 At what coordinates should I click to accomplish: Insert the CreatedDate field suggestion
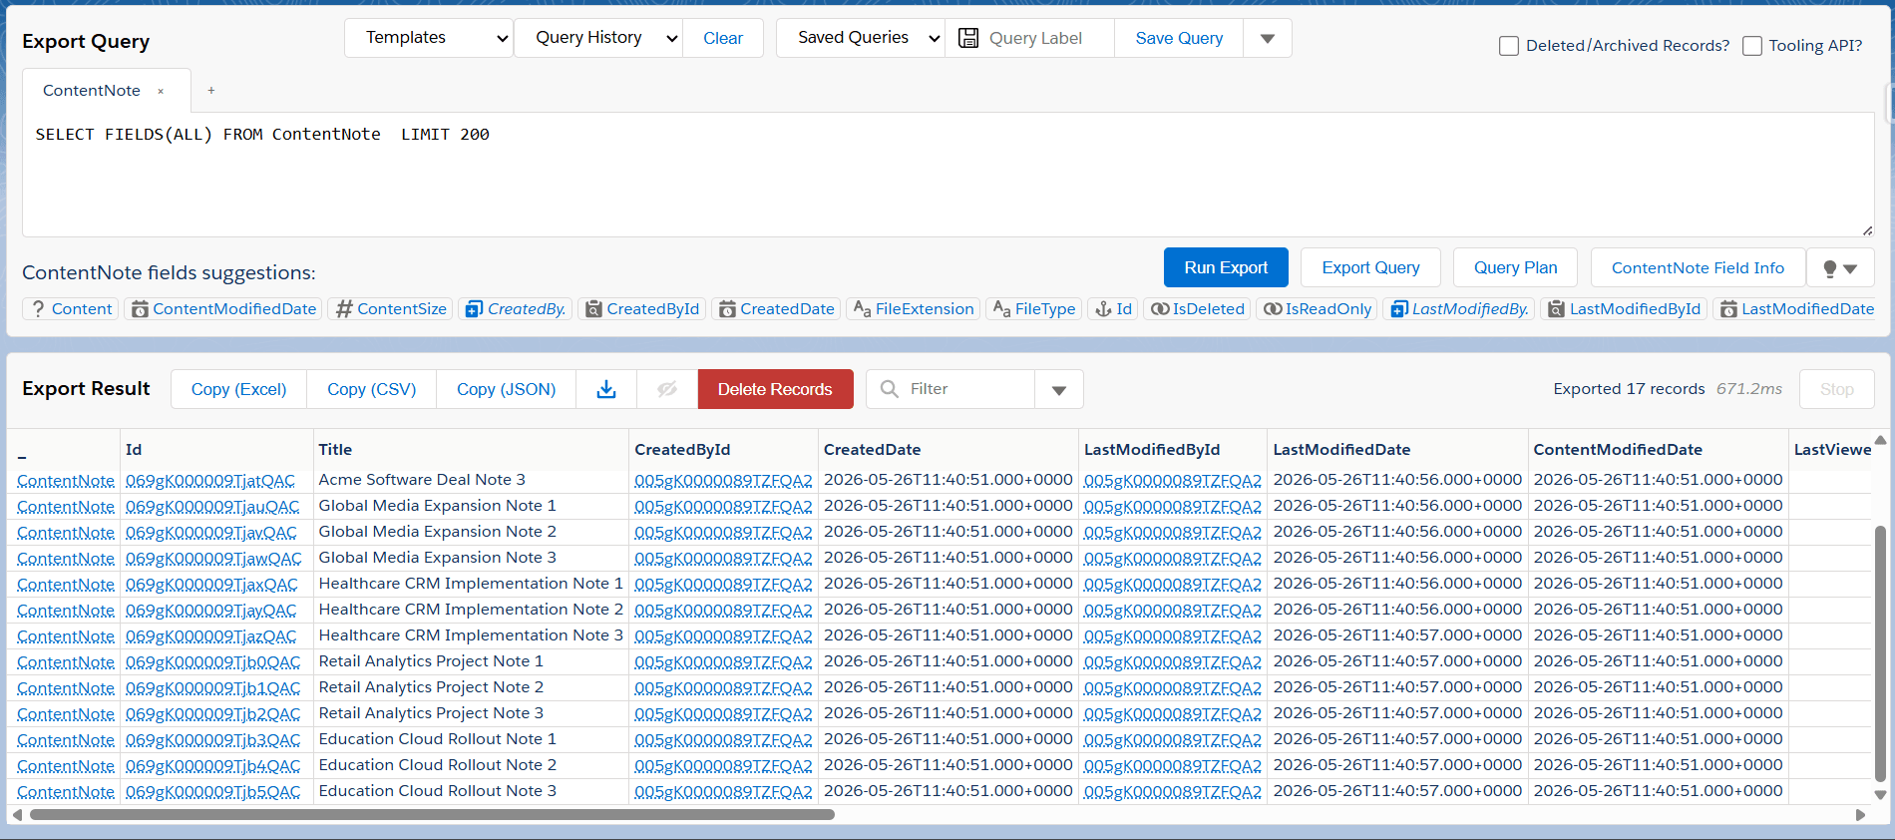(777, 309)
